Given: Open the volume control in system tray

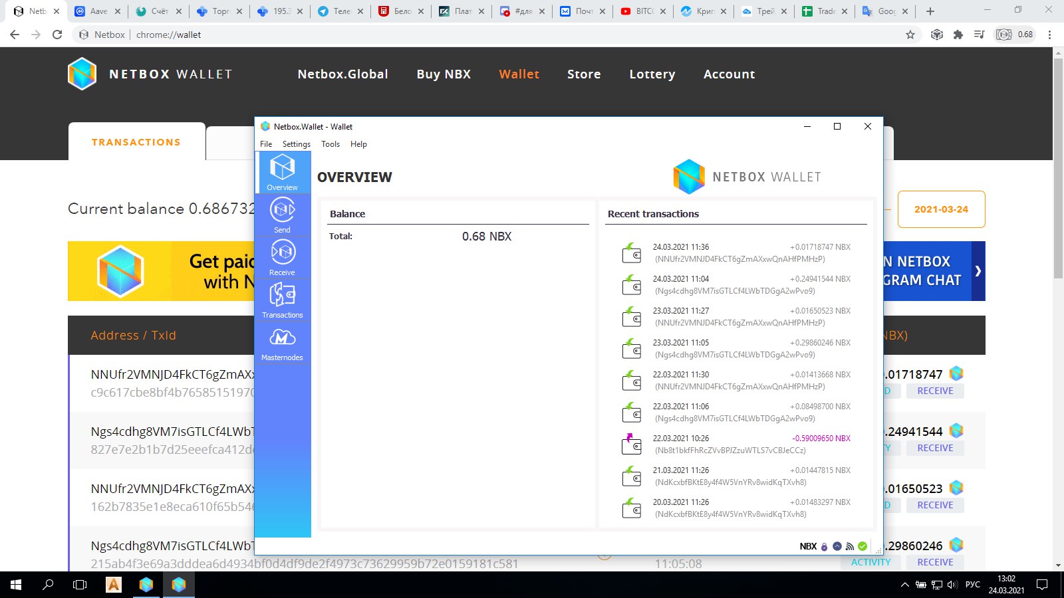Looking at the screenshot, I should (x=952, y=585).
